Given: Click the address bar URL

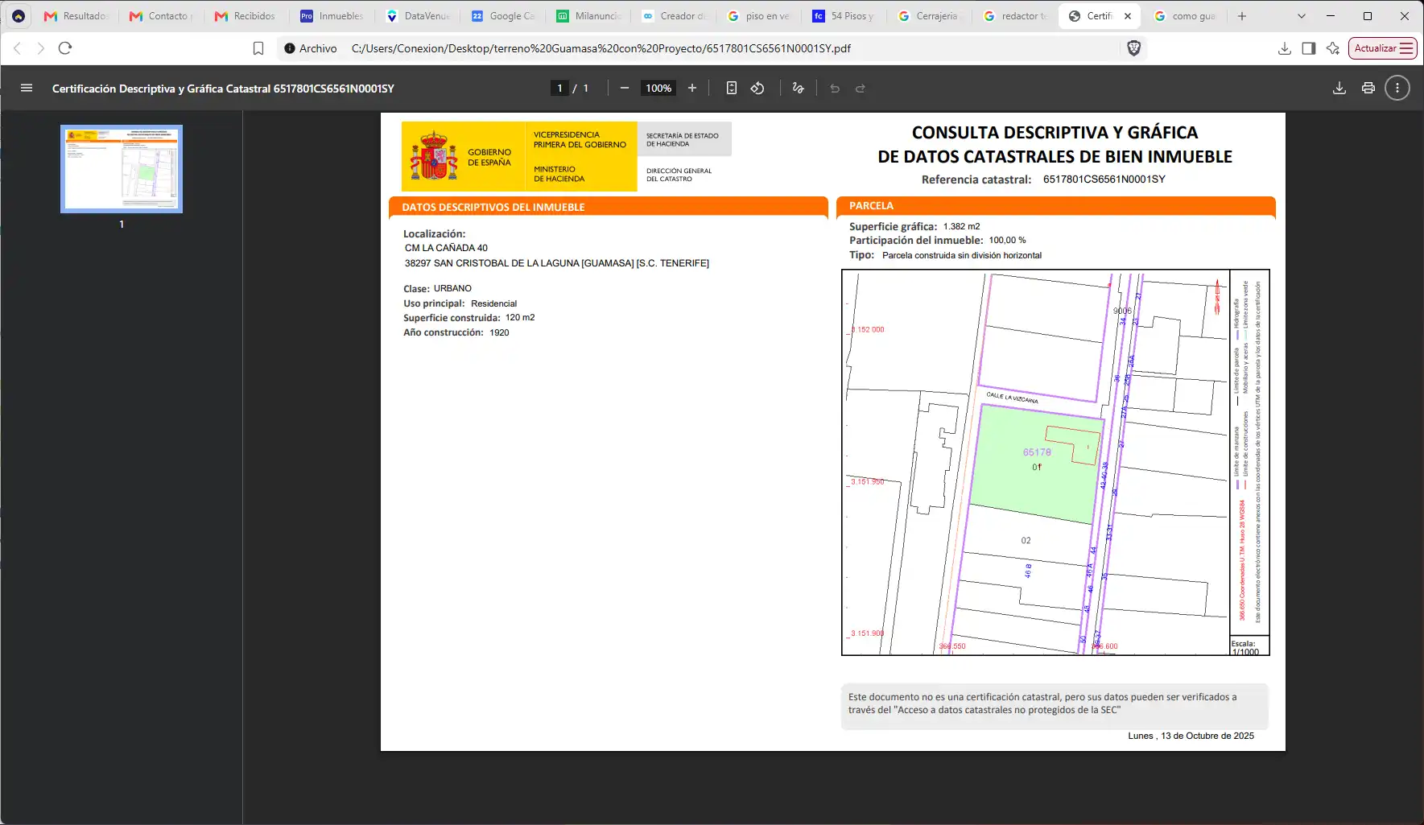Looking at the screenshot, I should [601, 48].
